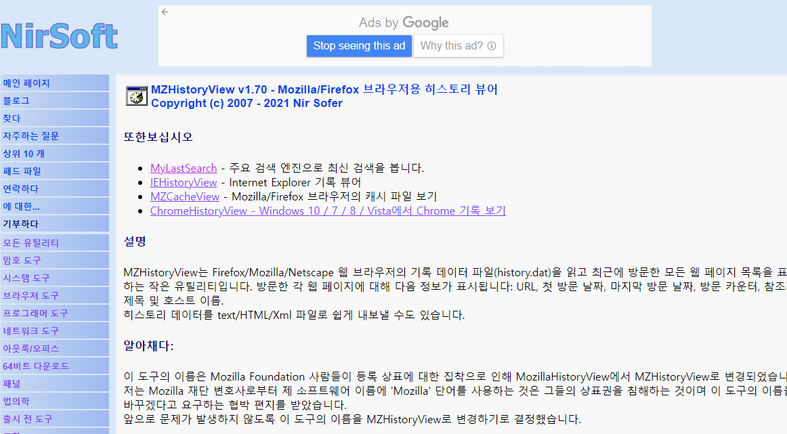
Task: Open 기부하다 sidebar link
Action: point(54,223)
